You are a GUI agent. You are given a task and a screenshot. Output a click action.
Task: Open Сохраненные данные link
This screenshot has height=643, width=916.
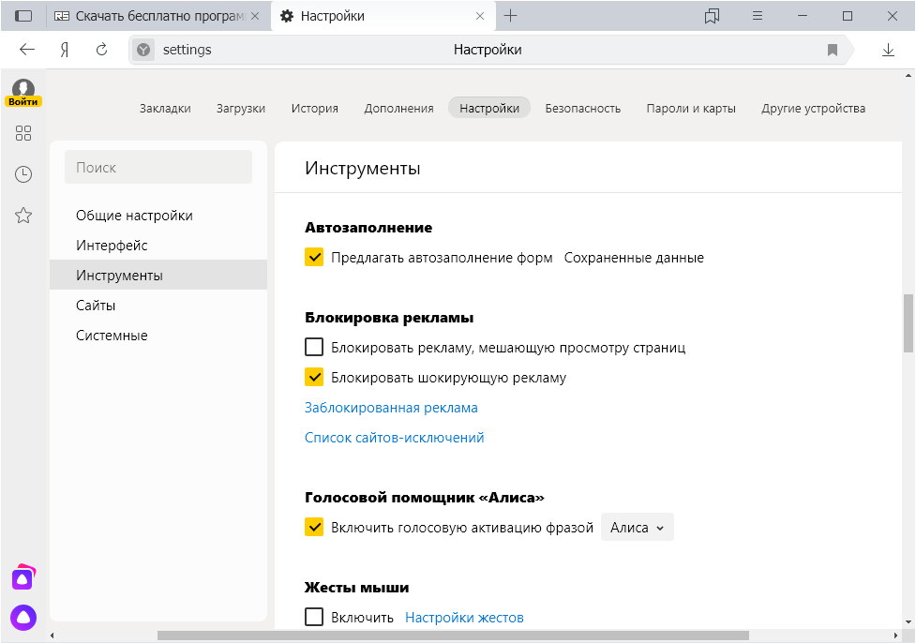click(x=634, y=258)
